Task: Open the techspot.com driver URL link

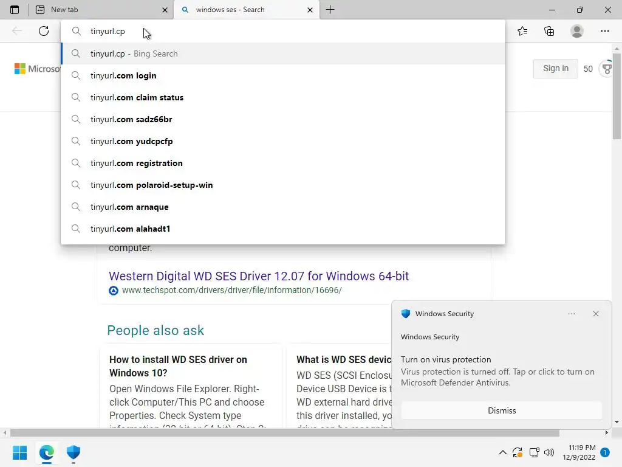Action: point(231,290)
